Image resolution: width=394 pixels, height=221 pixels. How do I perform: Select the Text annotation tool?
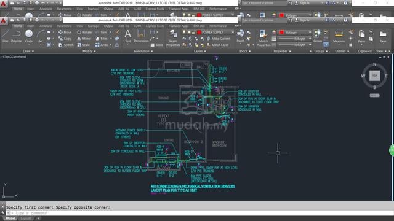click(127, 36)
